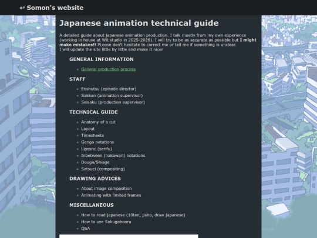Click Anatomy of a cut item
Screen dimensions: 317x238
[x=98, y=122]
